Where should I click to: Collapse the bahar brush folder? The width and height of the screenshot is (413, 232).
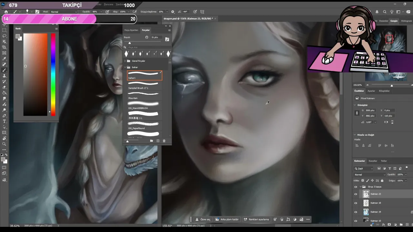point(125,67)
